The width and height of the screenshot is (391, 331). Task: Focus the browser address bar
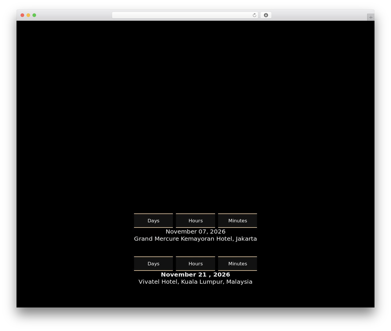click(x=185, y=15)
